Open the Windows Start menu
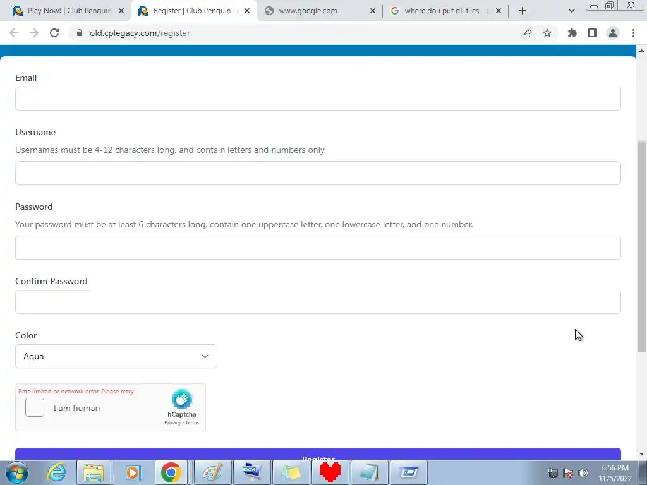Image resolution: width=647 pixels, height=485 pixels. click(17, 472)
